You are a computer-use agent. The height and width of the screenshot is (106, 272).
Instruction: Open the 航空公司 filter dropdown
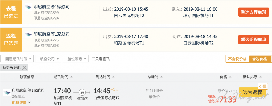pos(48,59)
